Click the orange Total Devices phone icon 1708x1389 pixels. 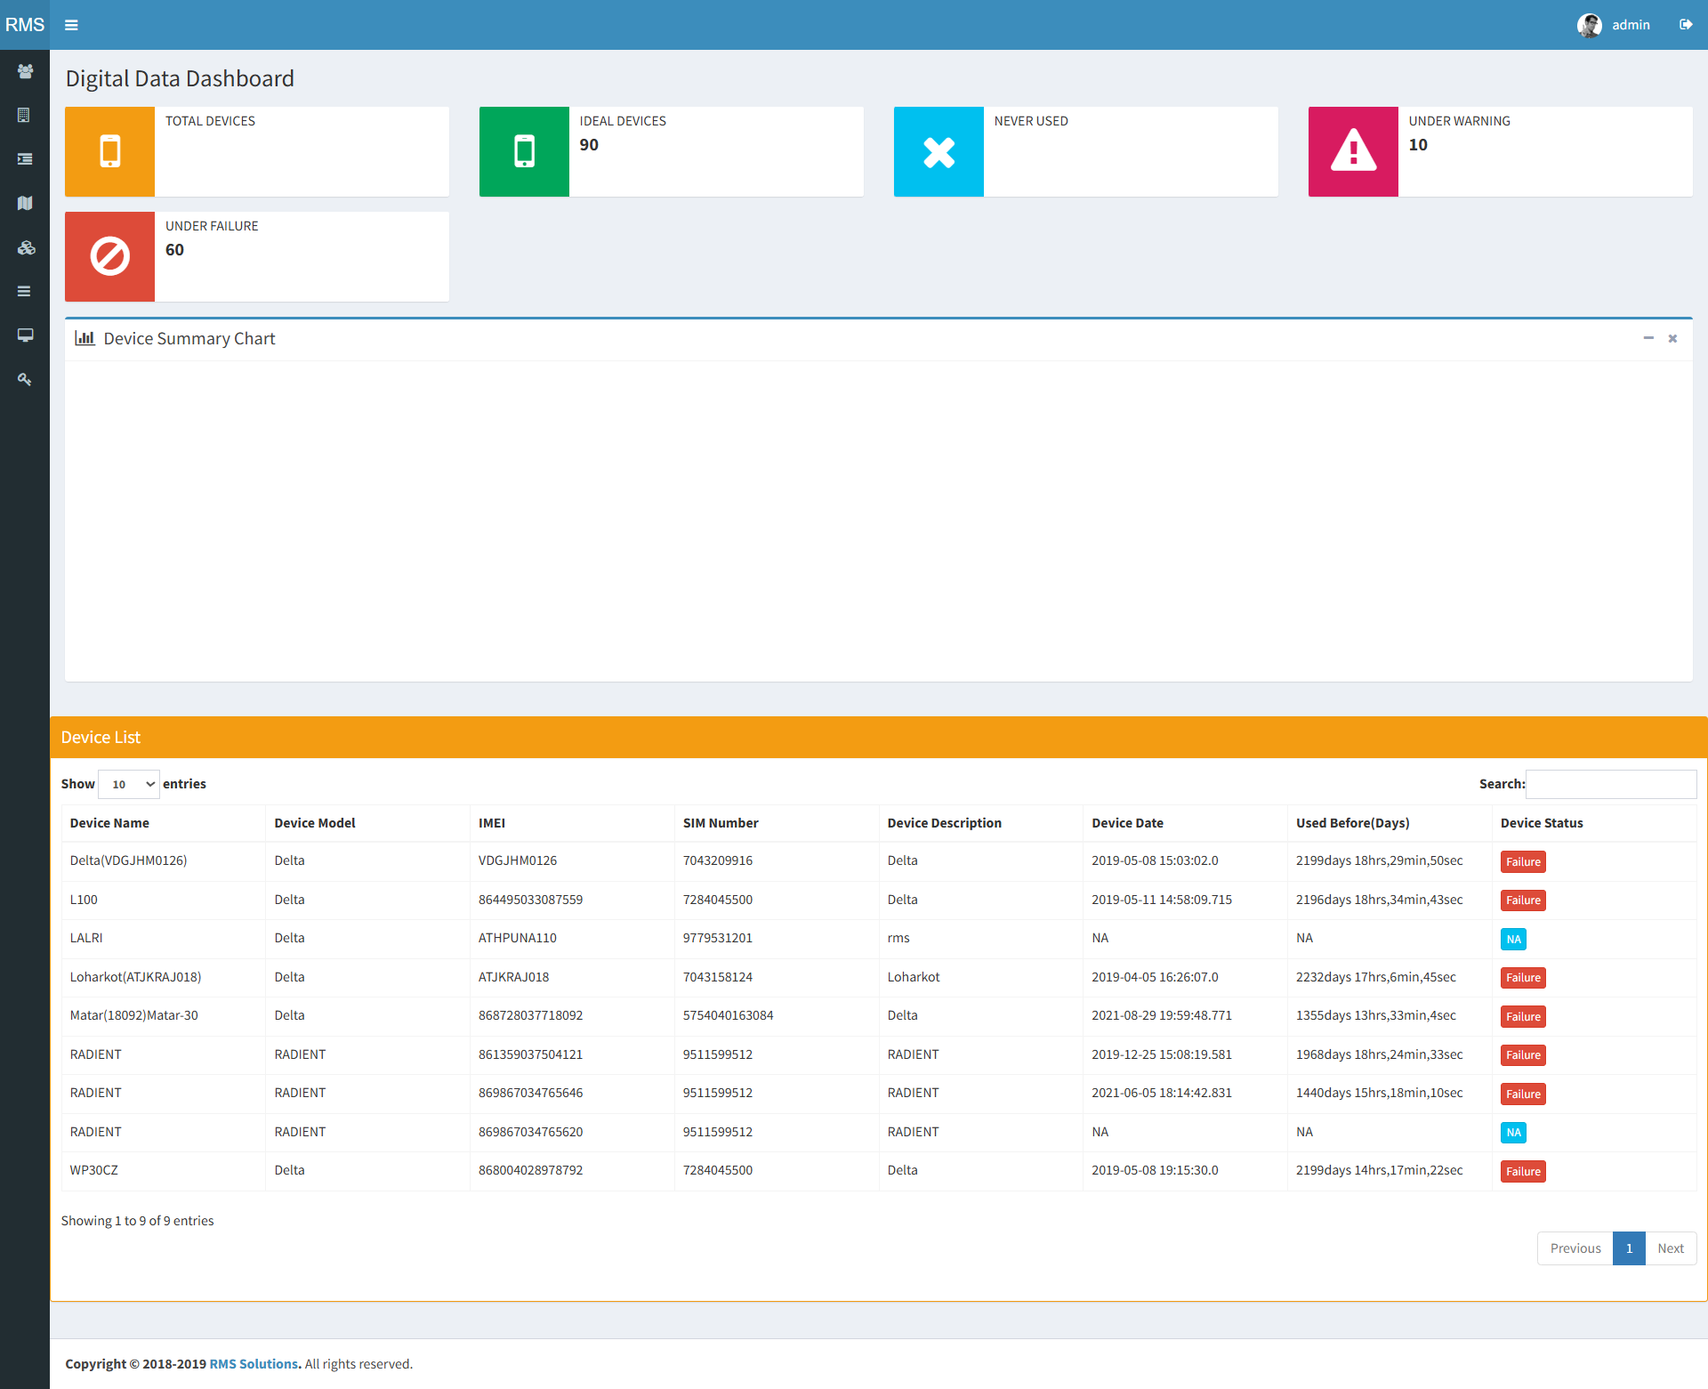(109, 151)
